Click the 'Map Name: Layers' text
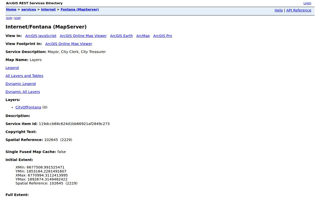 click(23, 60)
